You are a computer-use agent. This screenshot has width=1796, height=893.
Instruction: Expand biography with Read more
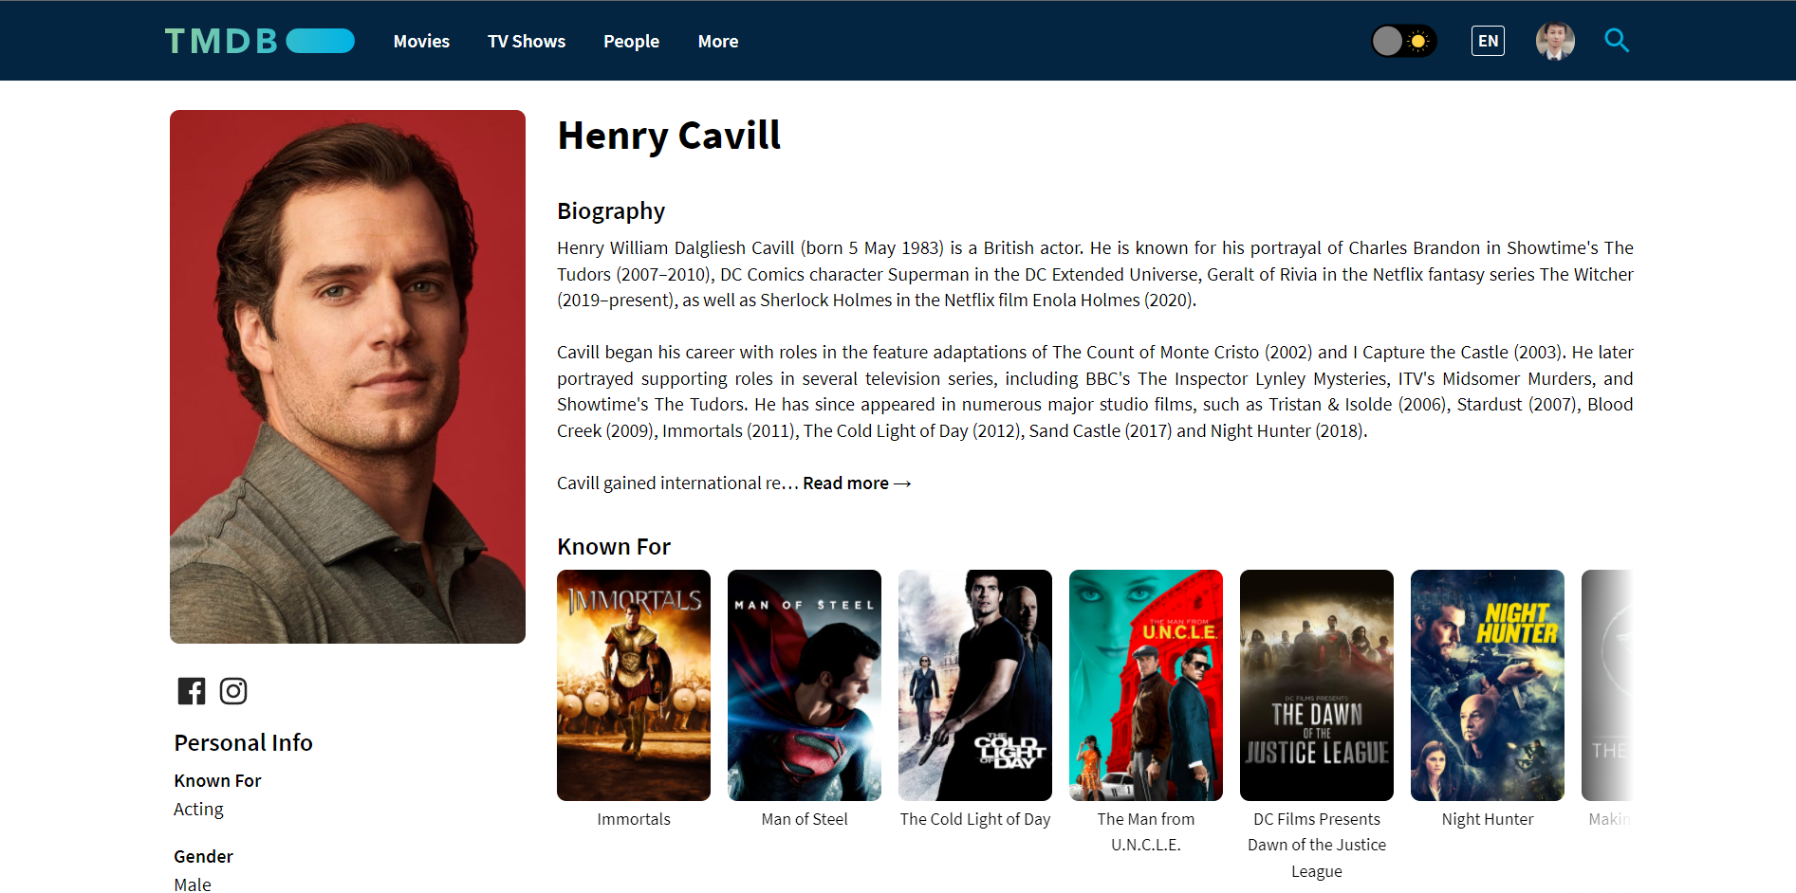click(857, 483)
